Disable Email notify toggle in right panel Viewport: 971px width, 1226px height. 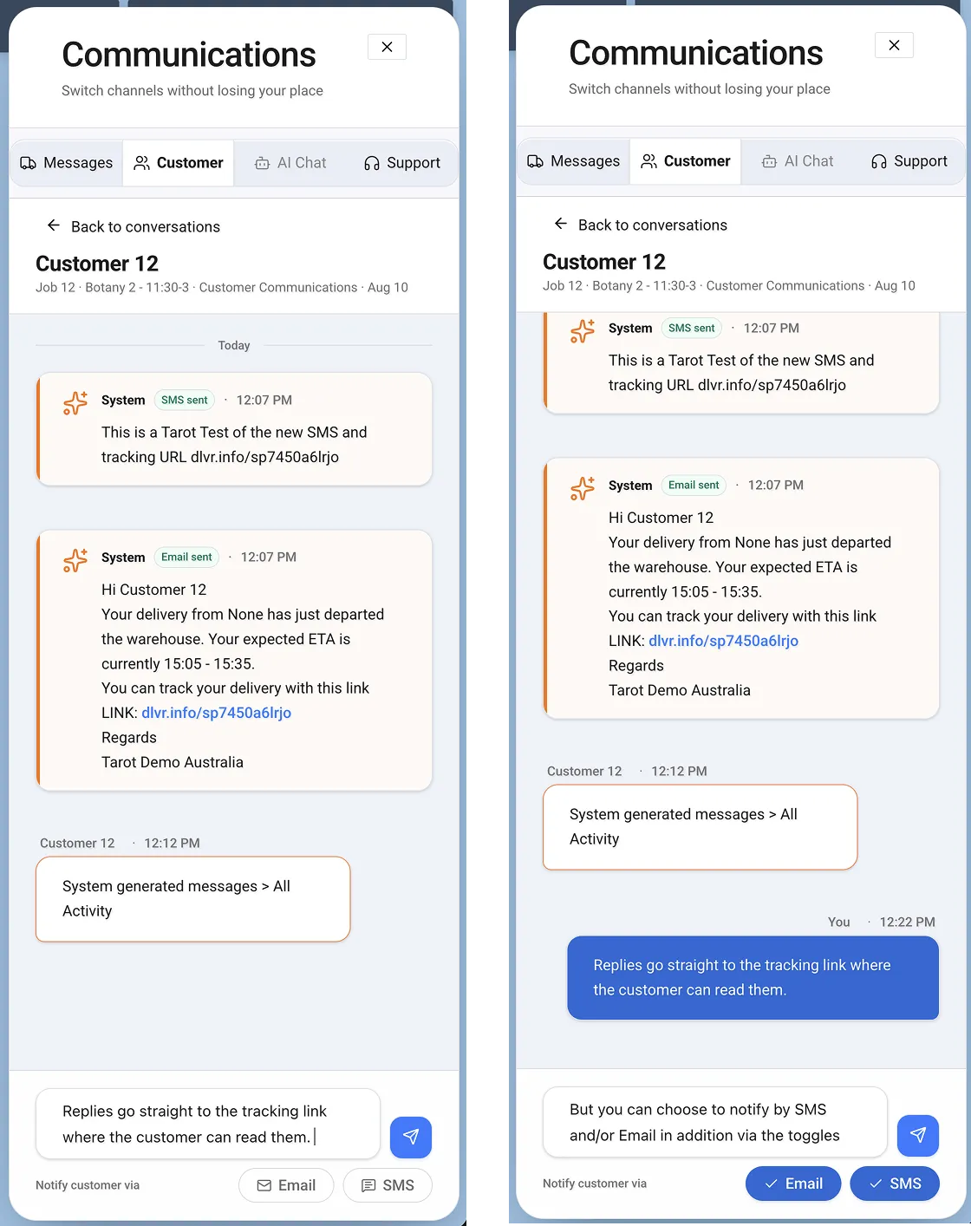tap(793, 1184)
